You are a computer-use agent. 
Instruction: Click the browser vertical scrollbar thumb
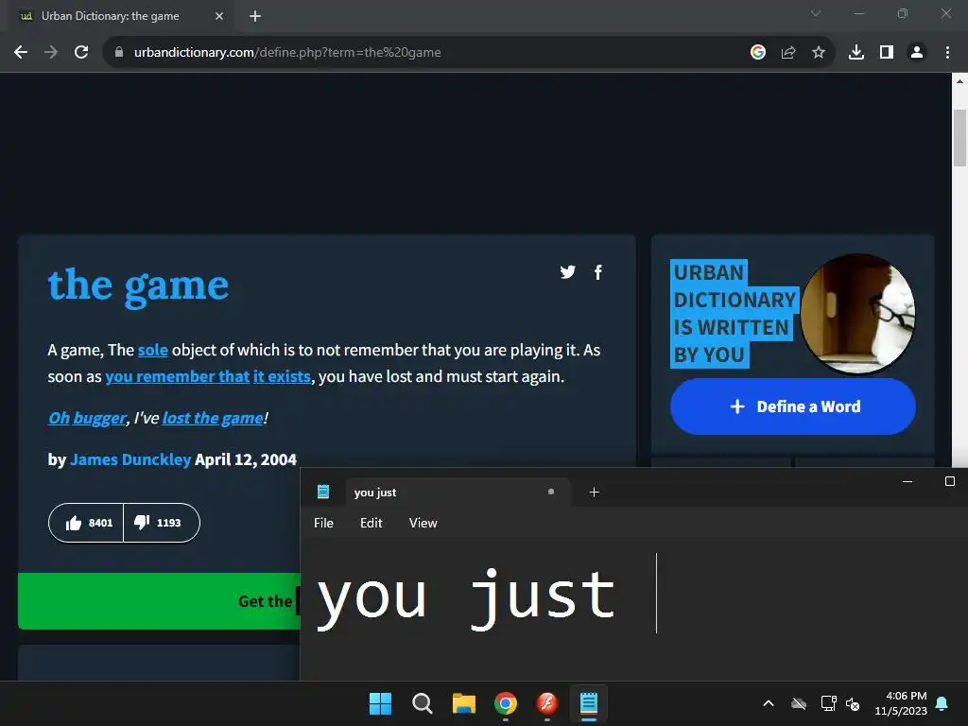(959, 138)
